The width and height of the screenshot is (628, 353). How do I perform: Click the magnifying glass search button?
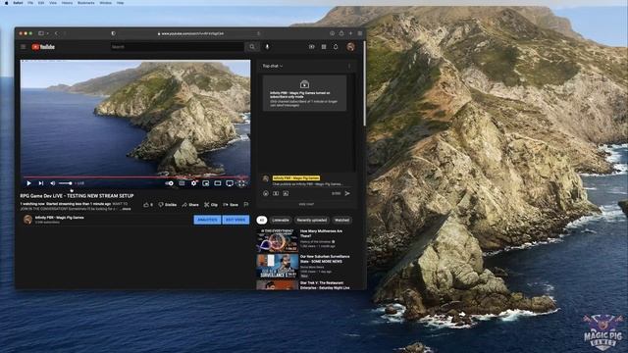[x=252, y=47]
